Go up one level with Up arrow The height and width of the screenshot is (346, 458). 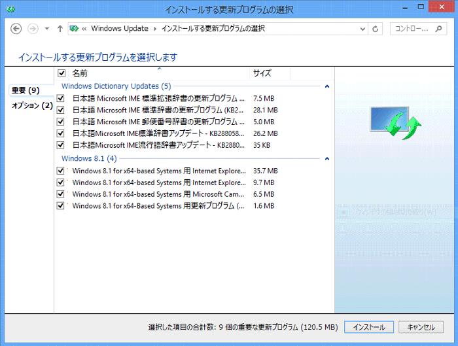tap(60, 29)
